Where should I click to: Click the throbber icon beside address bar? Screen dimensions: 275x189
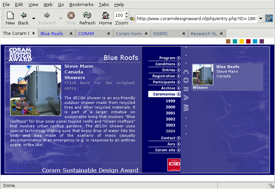click(x=269, y=18)
